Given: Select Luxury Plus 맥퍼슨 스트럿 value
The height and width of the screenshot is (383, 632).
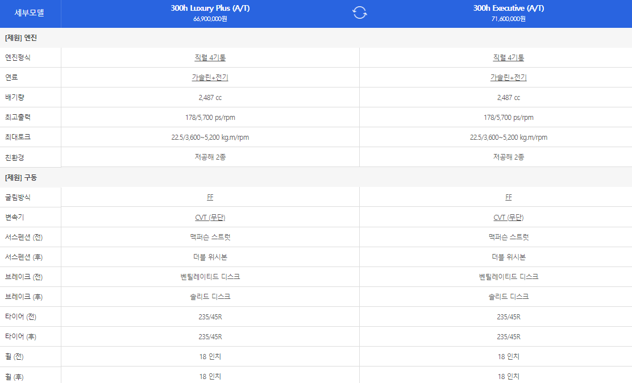Looking at the screenshot, I should 210,237.
